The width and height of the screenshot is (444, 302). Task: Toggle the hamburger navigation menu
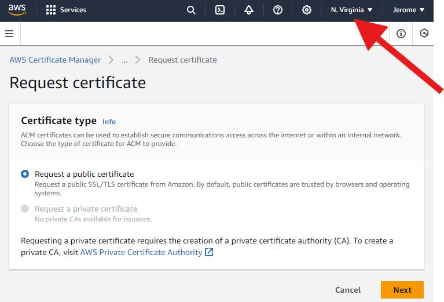click(9, 34)
